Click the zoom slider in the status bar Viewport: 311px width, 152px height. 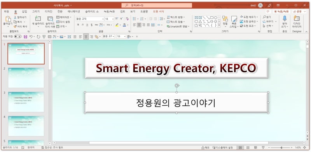281,148
